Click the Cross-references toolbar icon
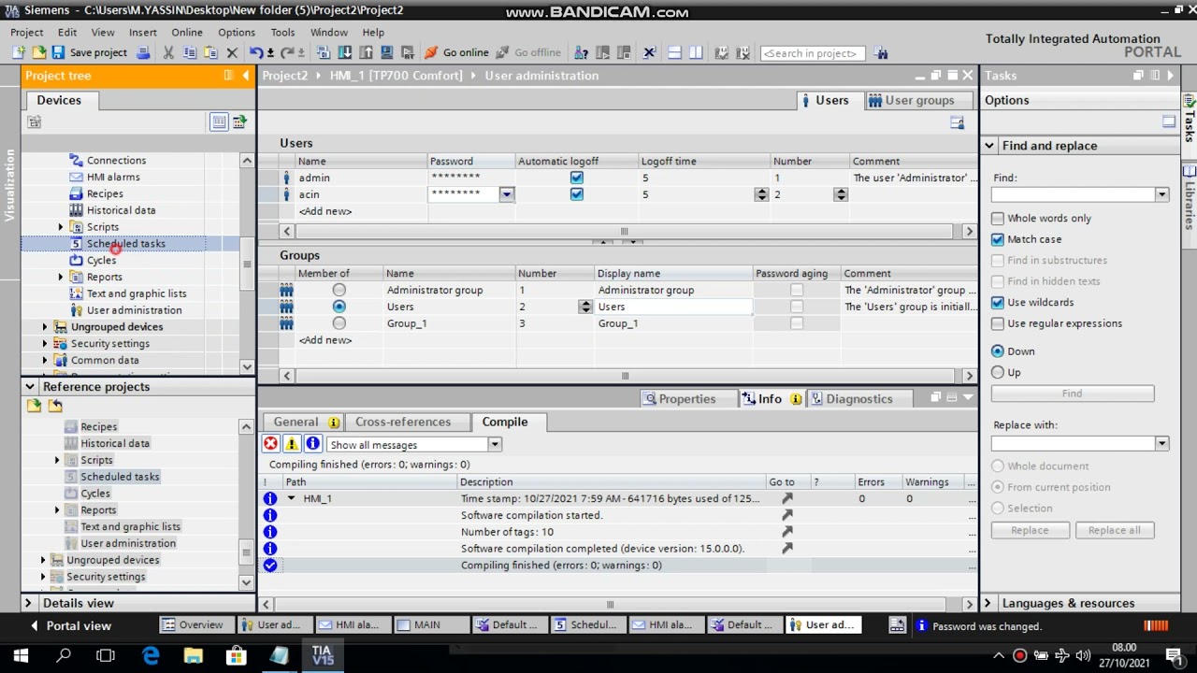This screenshot has height=673, width=1197. point(649,53)
